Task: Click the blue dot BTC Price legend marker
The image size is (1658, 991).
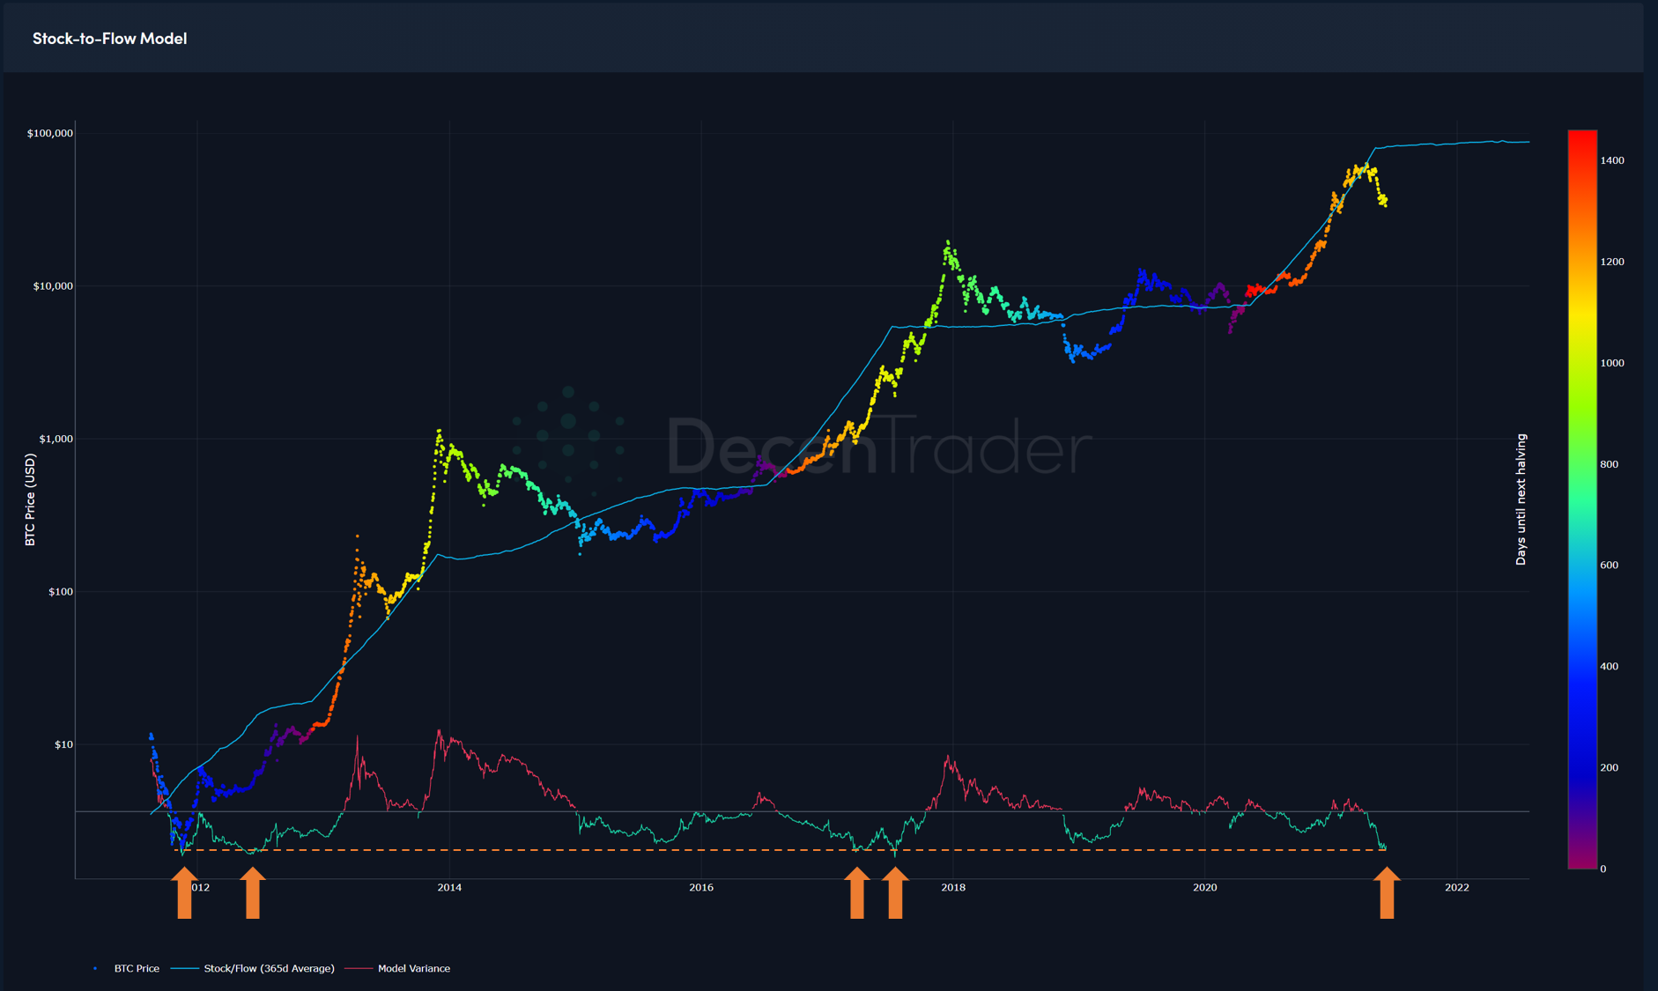Action: pos(95,968)
